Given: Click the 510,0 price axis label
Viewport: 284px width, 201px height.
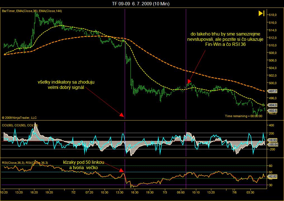Looking at the screenshot, I should pyautogui.click(x=273, y=45).
